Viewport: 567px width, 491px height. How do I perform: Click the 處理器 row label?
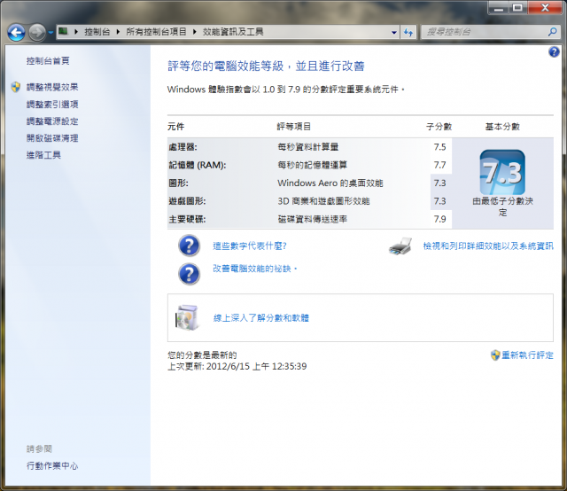pos(183,147)
